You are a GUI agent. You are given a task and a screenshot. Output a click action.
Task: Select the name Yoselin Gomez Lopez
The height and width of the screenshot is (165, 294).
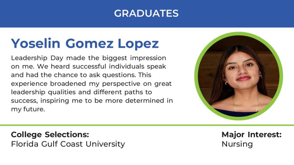click(x=85, y=44)
